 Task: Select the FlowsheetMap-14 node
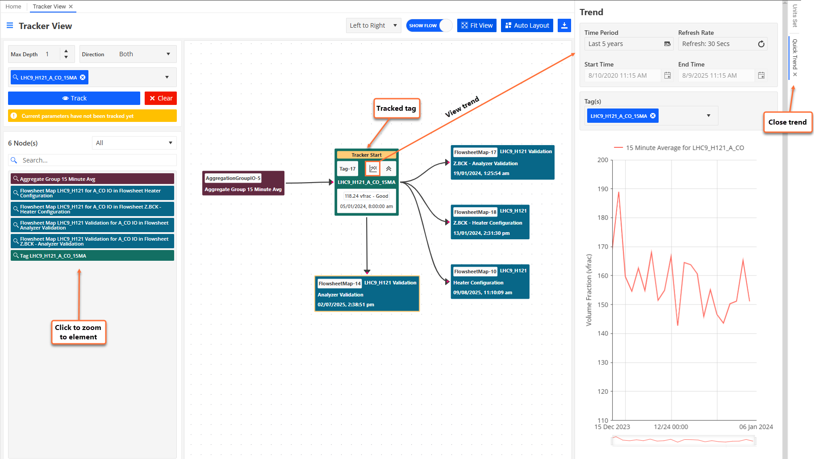tap(367, 293)
